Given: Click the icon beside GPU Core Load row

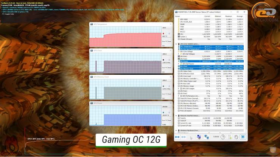Looking at the screenshot, I should pyautogui.click(x=179, y=76).
